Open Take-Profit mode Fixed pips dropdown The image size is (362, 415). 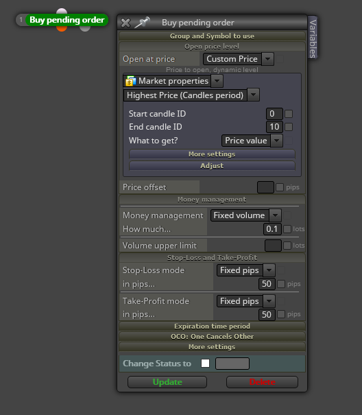click(246, 301)
